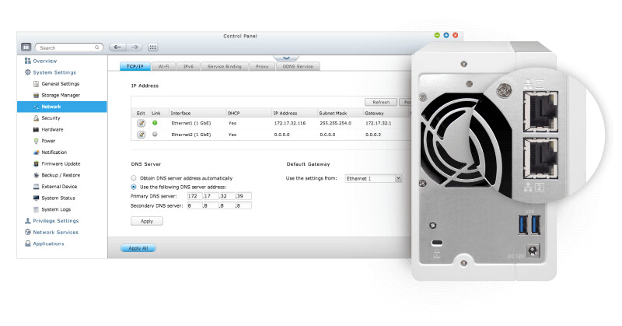Select Use the following DNS server address
Screen dimensions: 622x326
coord(134,188)
